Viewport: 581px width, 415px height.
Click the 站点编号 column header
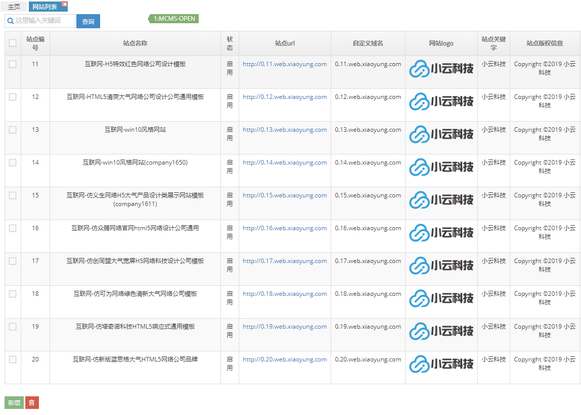35,43
